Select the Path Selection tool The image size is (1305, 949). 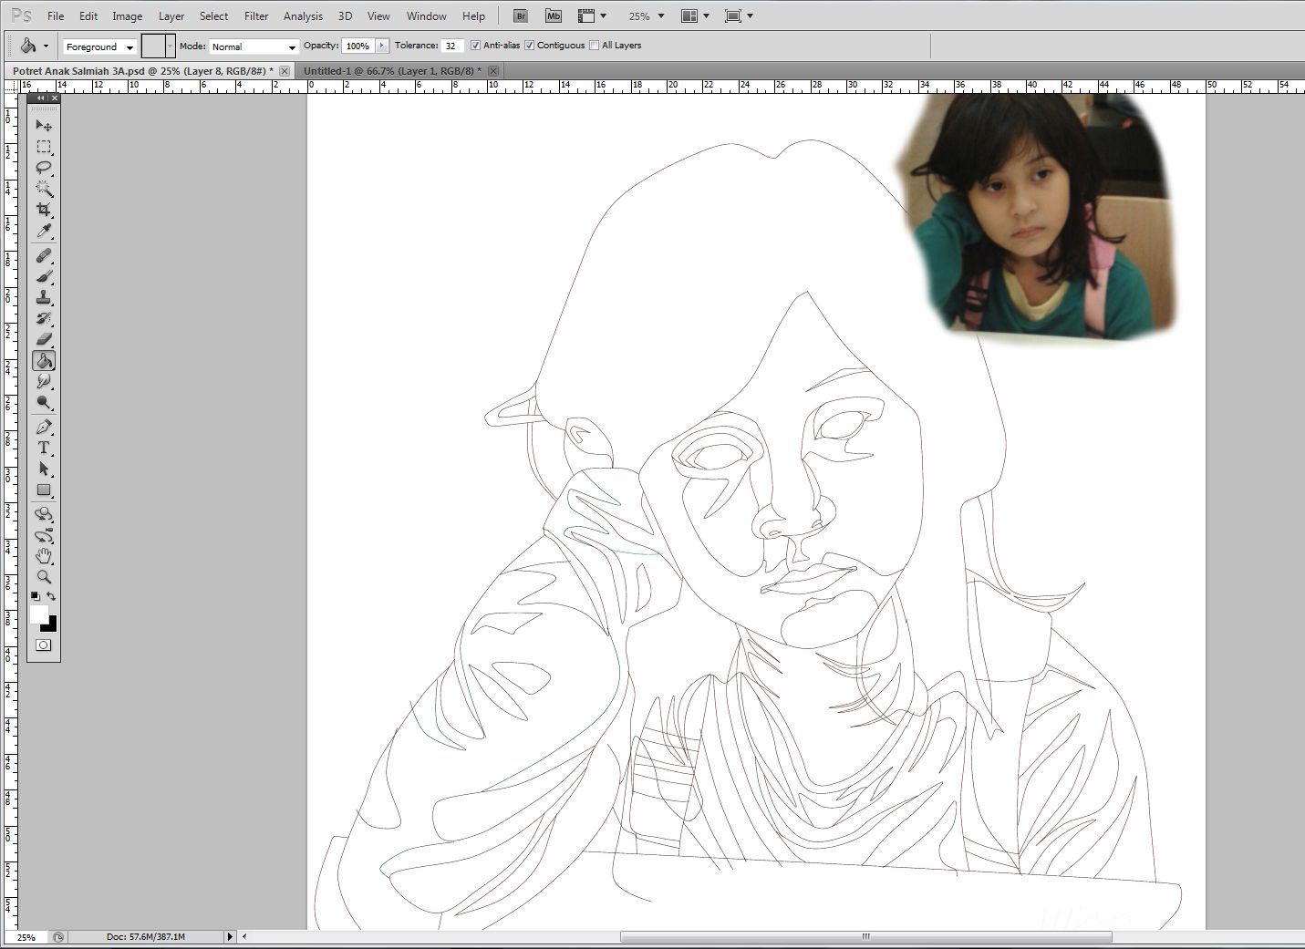44,469
